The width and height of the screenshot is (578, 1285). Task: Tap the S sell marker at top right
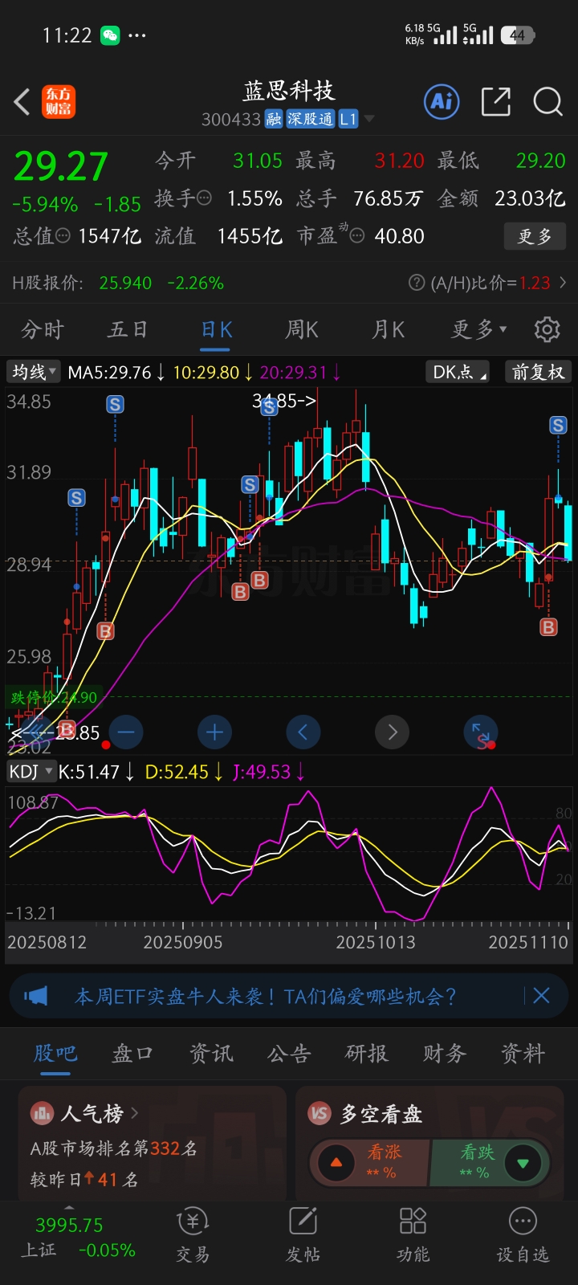(x=559, y=426)
